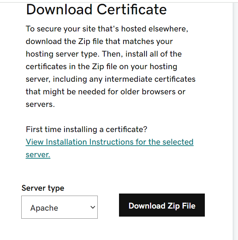Image resolution: width=238 pixels, height=240 pixels.
Task: Click the line starting "certificates in the Zip file"
Action: 102,66
